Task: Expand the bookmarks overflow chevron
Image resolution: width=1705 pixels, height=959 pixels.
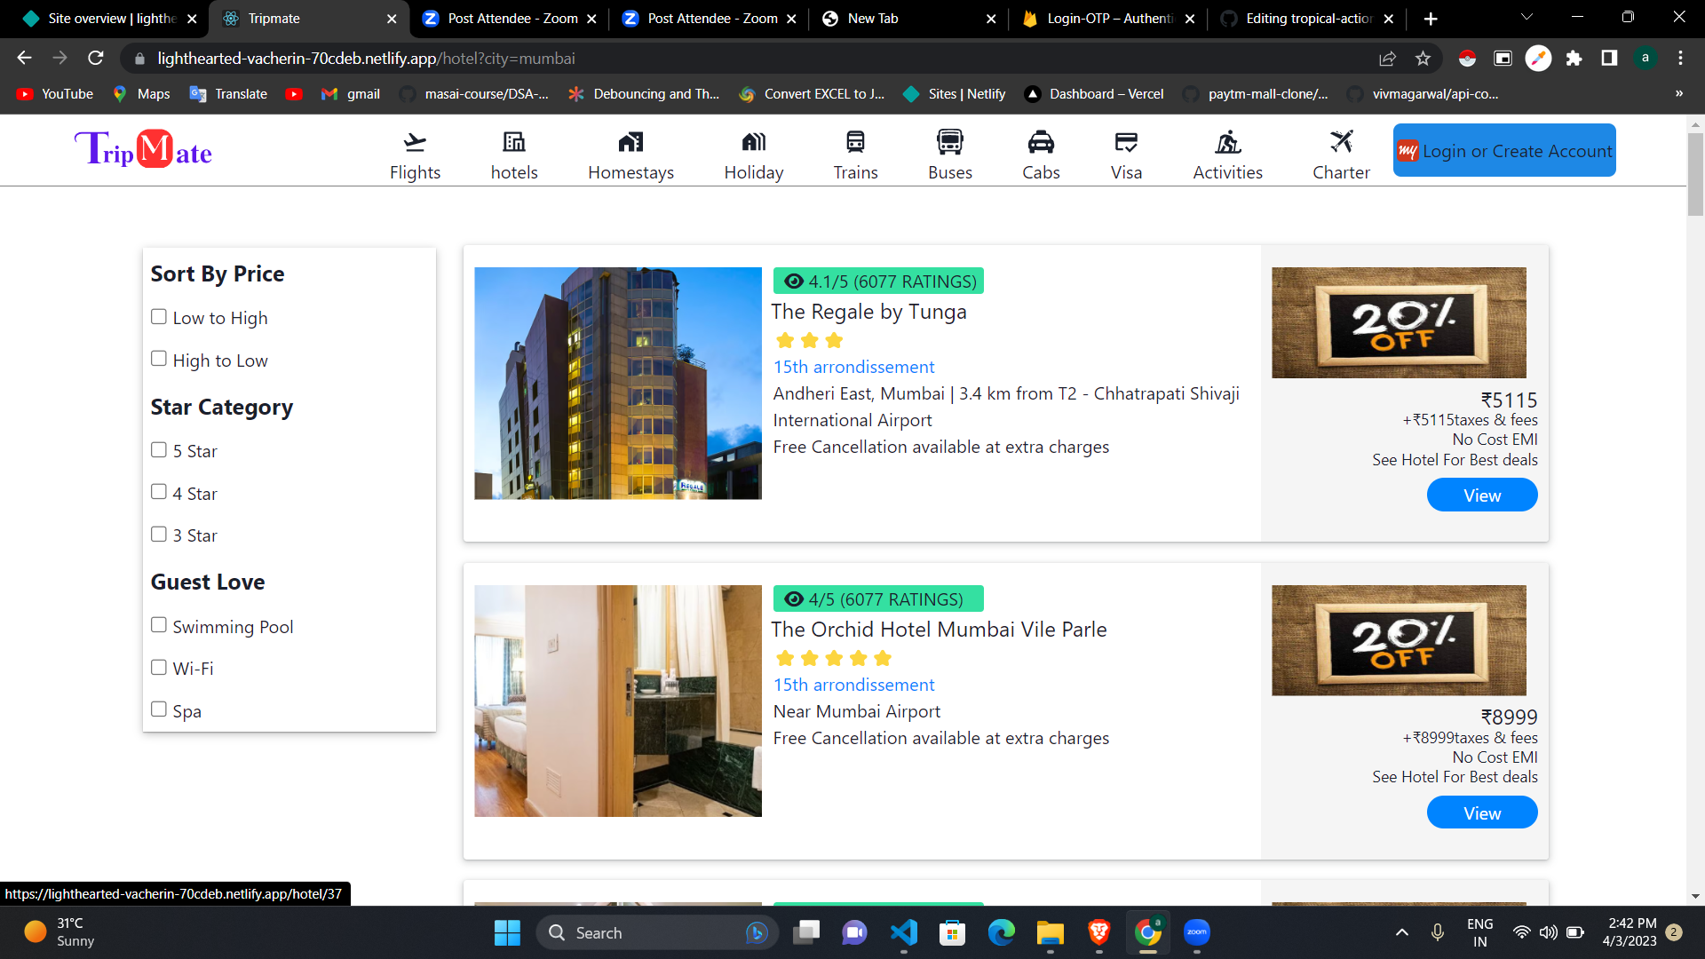Action: tap(1679, 93)
